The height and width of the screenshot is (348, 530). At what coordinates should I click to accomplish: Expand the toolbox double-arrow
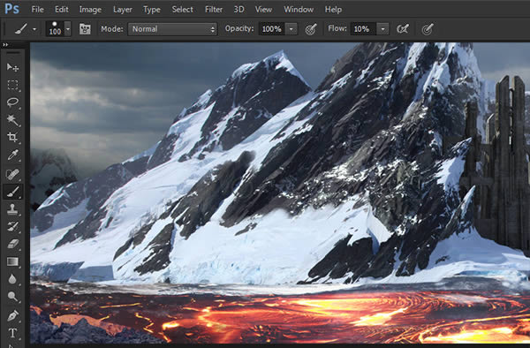click(x=5, y=44)
